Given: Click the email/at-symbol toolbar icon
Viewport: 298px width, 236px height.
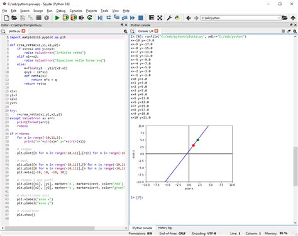Looking at the screenshot, I should tap(47, 18).
